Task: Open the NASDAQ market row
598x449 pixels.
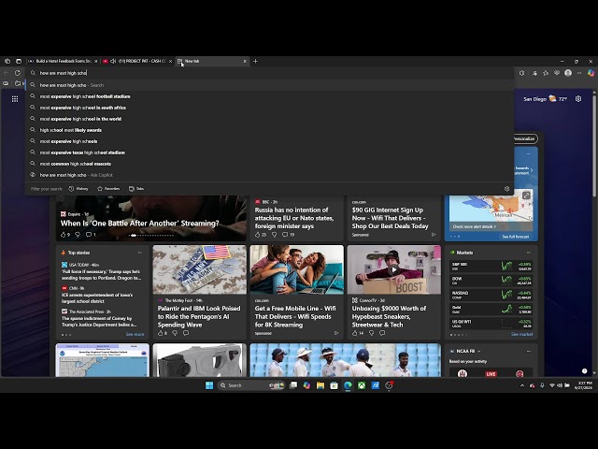Action: tap(491, 296)
